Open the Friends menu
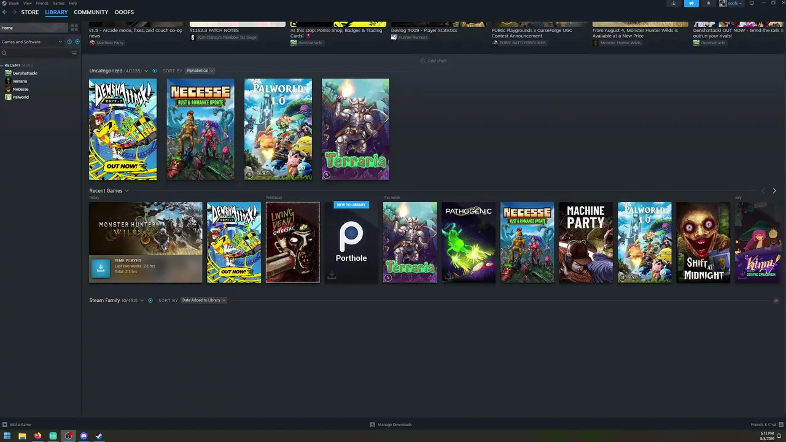 click(42, 3)
